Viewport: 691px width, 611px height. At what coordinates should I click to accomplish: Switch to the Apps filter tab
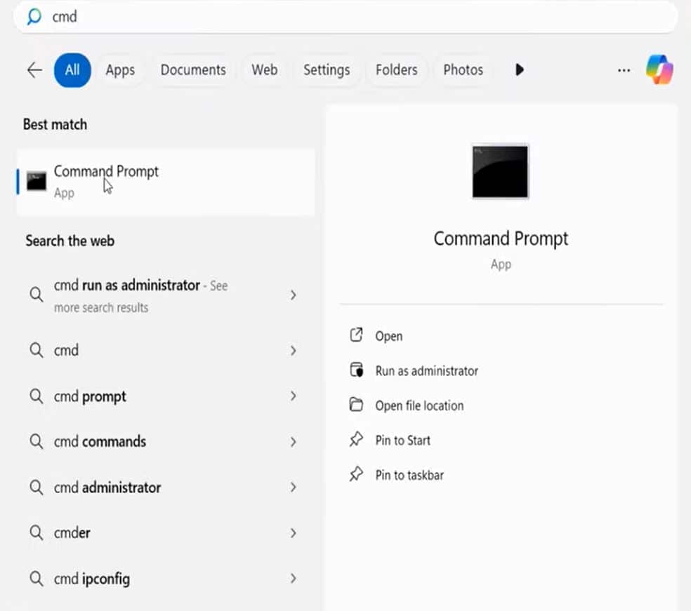120,70
